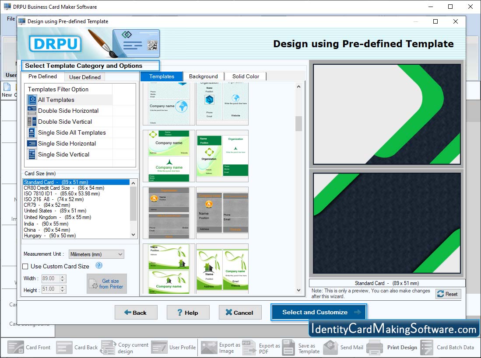
Task: Choose blue hexagon vertical template thumbnail
Action: coord(222,104)
